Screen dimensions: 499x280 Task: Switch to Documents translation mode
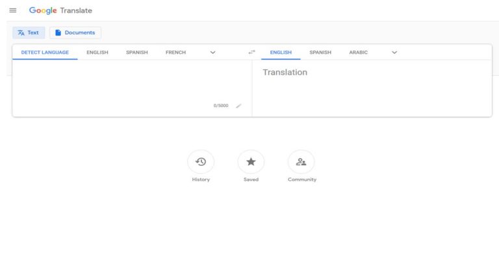tap(75, 32)
